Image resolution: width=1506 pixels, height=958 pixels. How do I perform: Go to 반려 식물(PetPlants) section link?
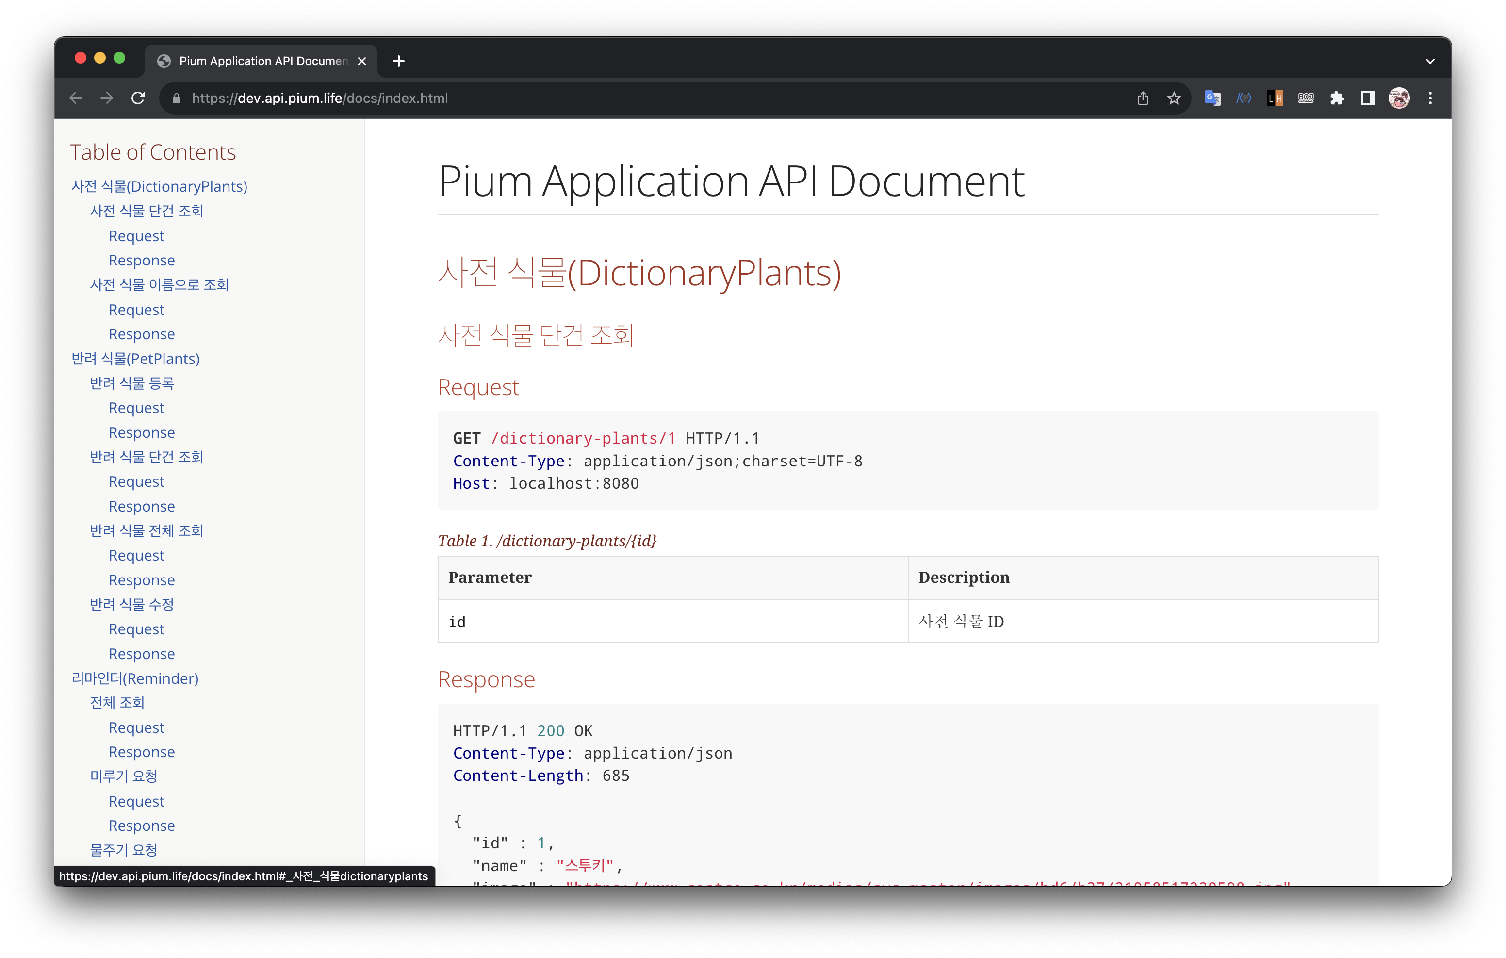[136, 359]
